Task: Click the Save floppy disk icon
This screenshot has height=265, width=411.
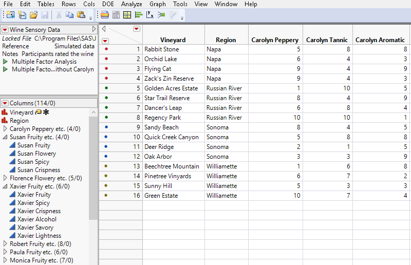Action: (45, 15)
